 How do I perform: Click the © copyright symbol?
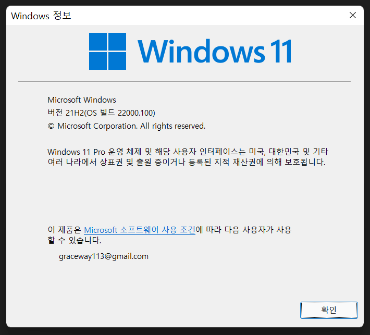(51, 126)
